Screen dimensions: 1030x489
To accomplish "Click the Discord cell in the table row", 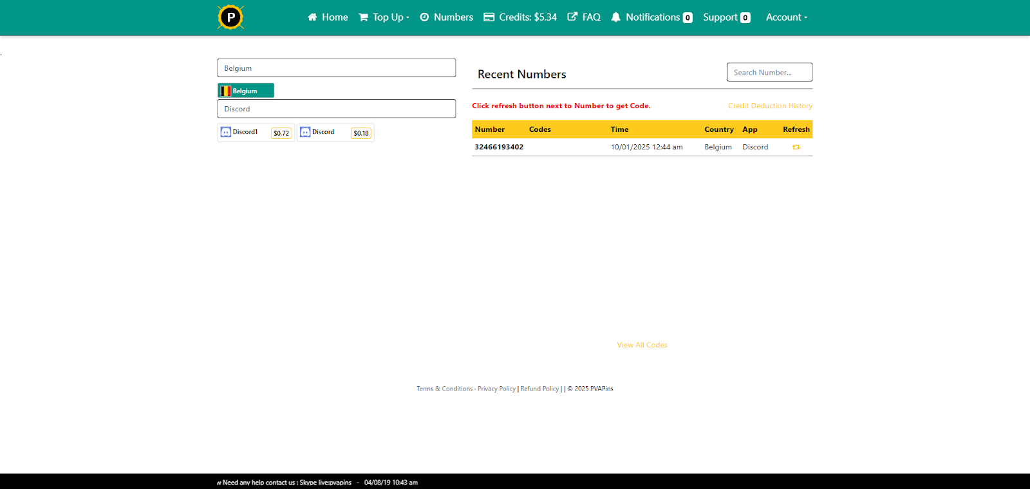I will [x=755, y=147].
